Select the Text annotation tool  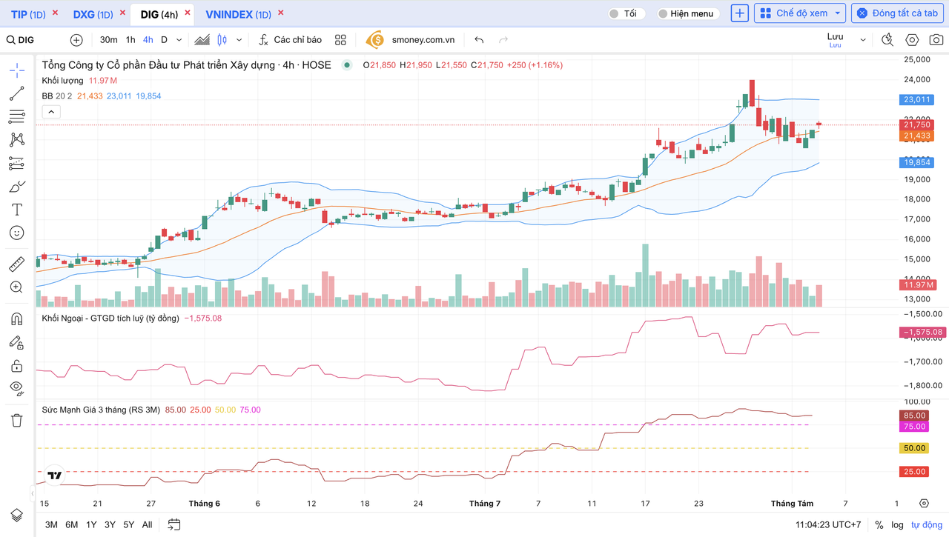(x=16, y=210)
